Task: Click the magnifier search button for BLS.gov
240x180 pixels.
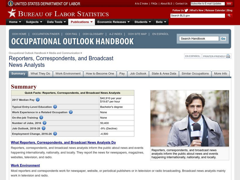Action: click(x=229, y=15)
